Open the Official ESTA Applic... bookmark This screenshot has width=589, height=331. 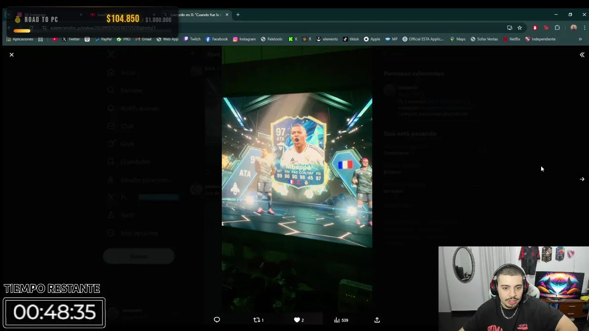[x=423, y=39]
